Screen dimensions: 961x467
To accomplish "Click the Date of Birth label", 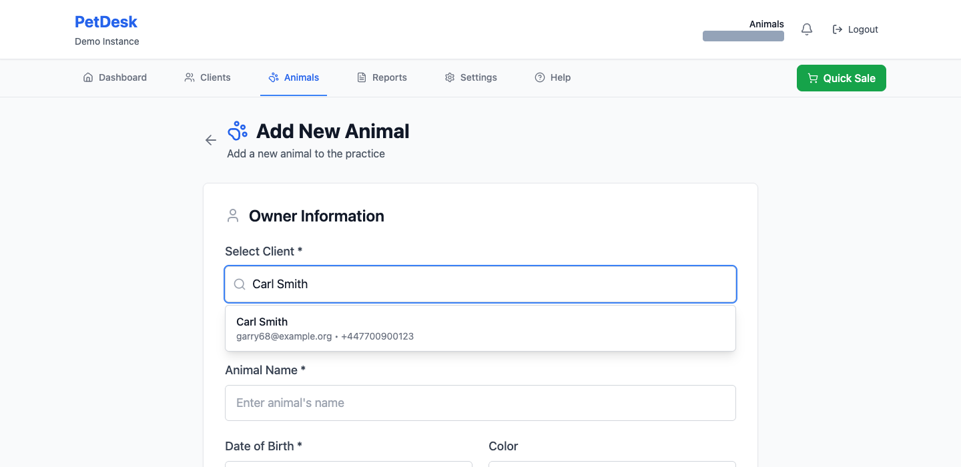I will pos(264,446).
